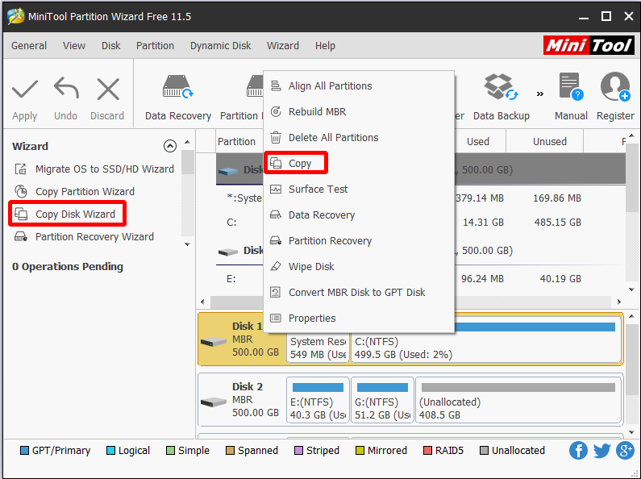Click the GPT/Primary legend color swatch

coord(24,451)
